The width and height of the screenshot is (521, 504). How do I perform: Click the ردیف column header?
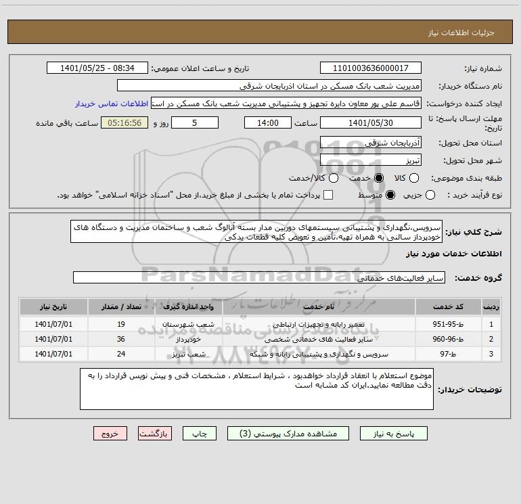[491, 306]
